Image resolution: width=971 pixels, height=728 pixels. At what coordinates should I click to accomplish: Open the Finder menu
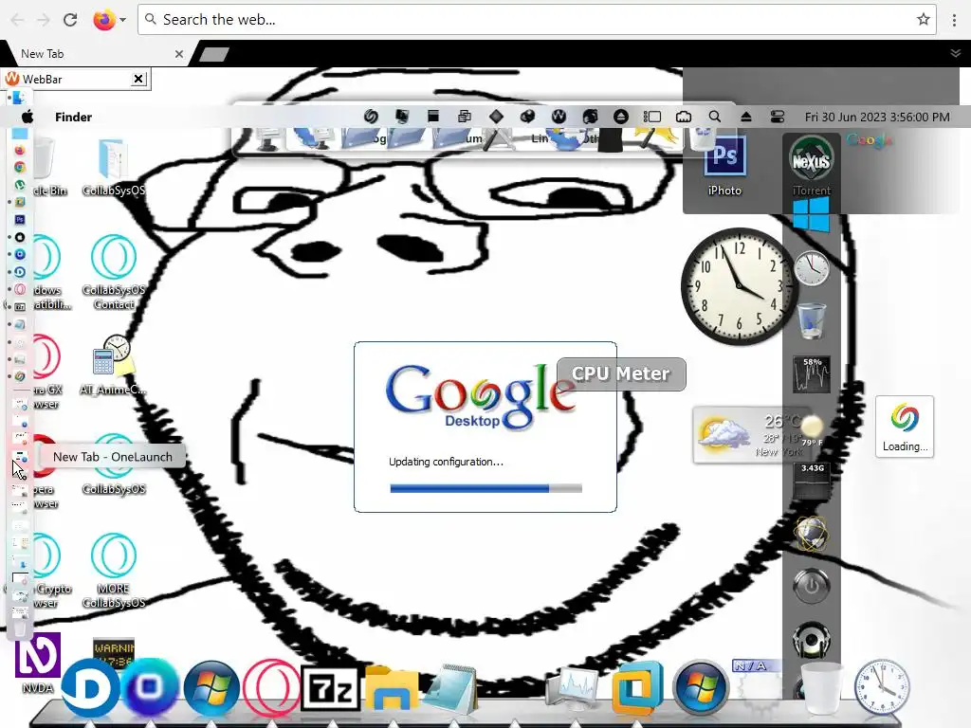click(x=73, y=117)
